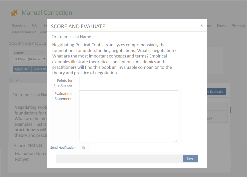The image size is (247, 177).
Task: Grab the Evaluation Statement textarea resize handle
Action: point(177,141)
